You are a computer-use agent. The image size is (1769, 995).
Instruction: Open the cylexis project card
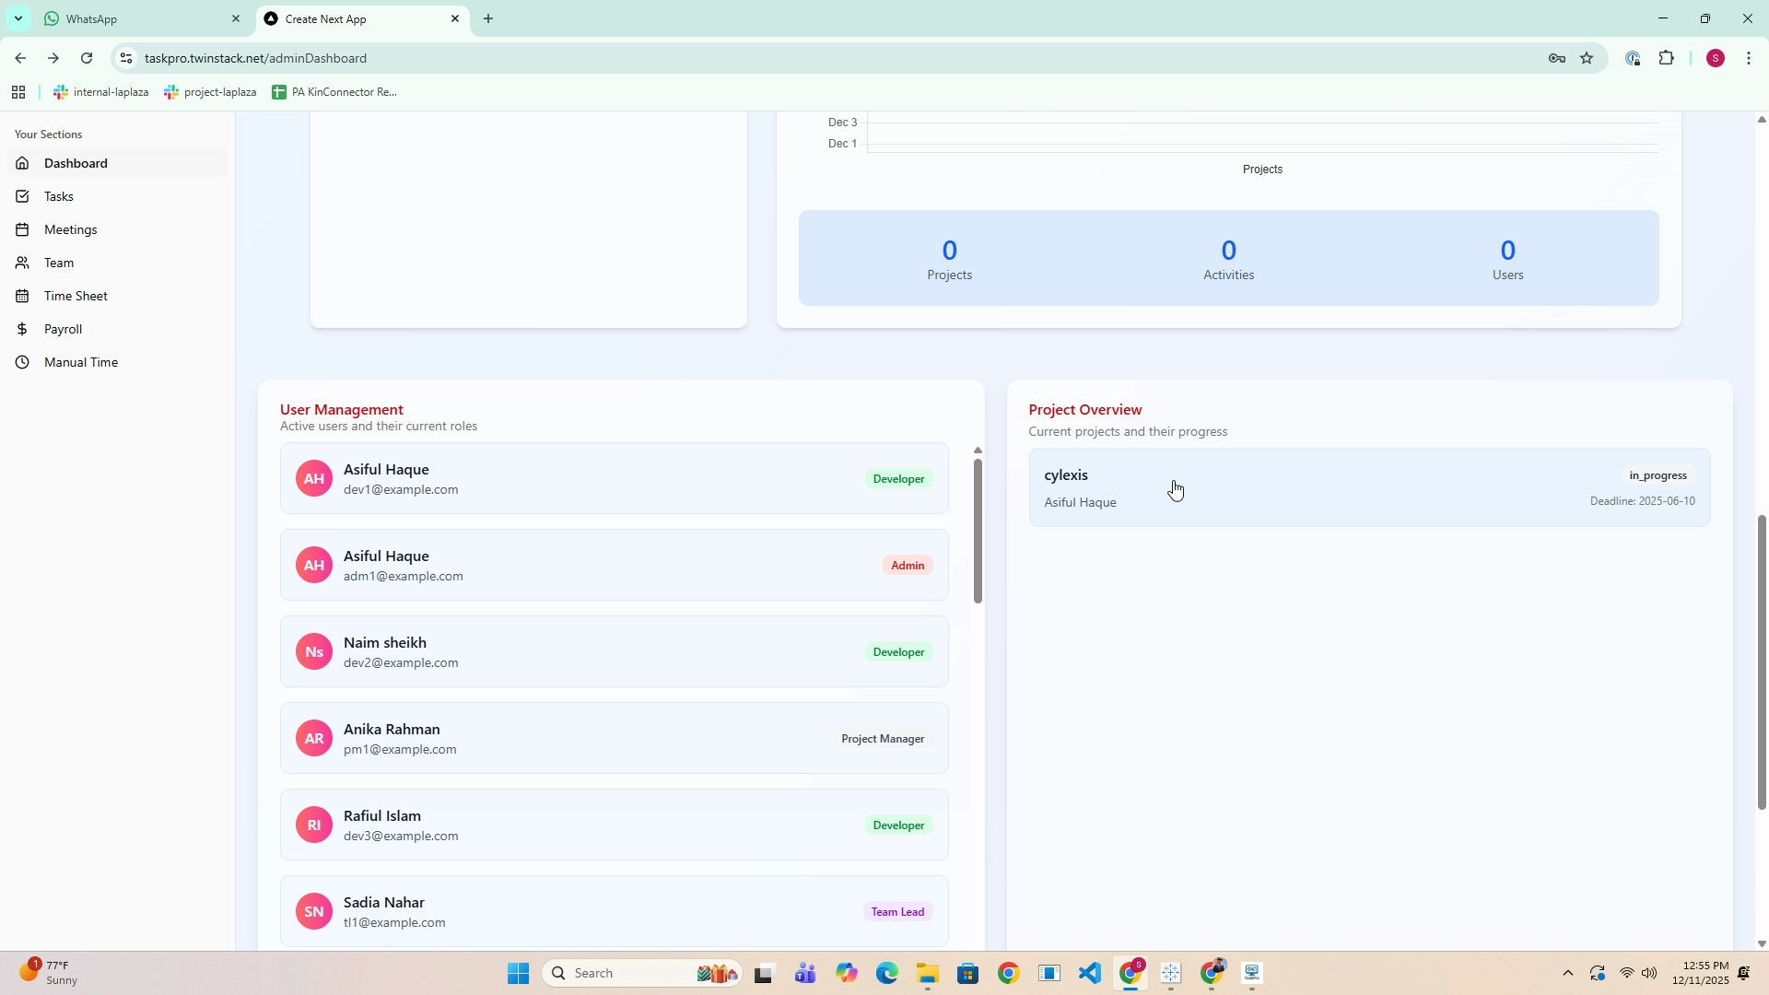(x=1369, y=488)
